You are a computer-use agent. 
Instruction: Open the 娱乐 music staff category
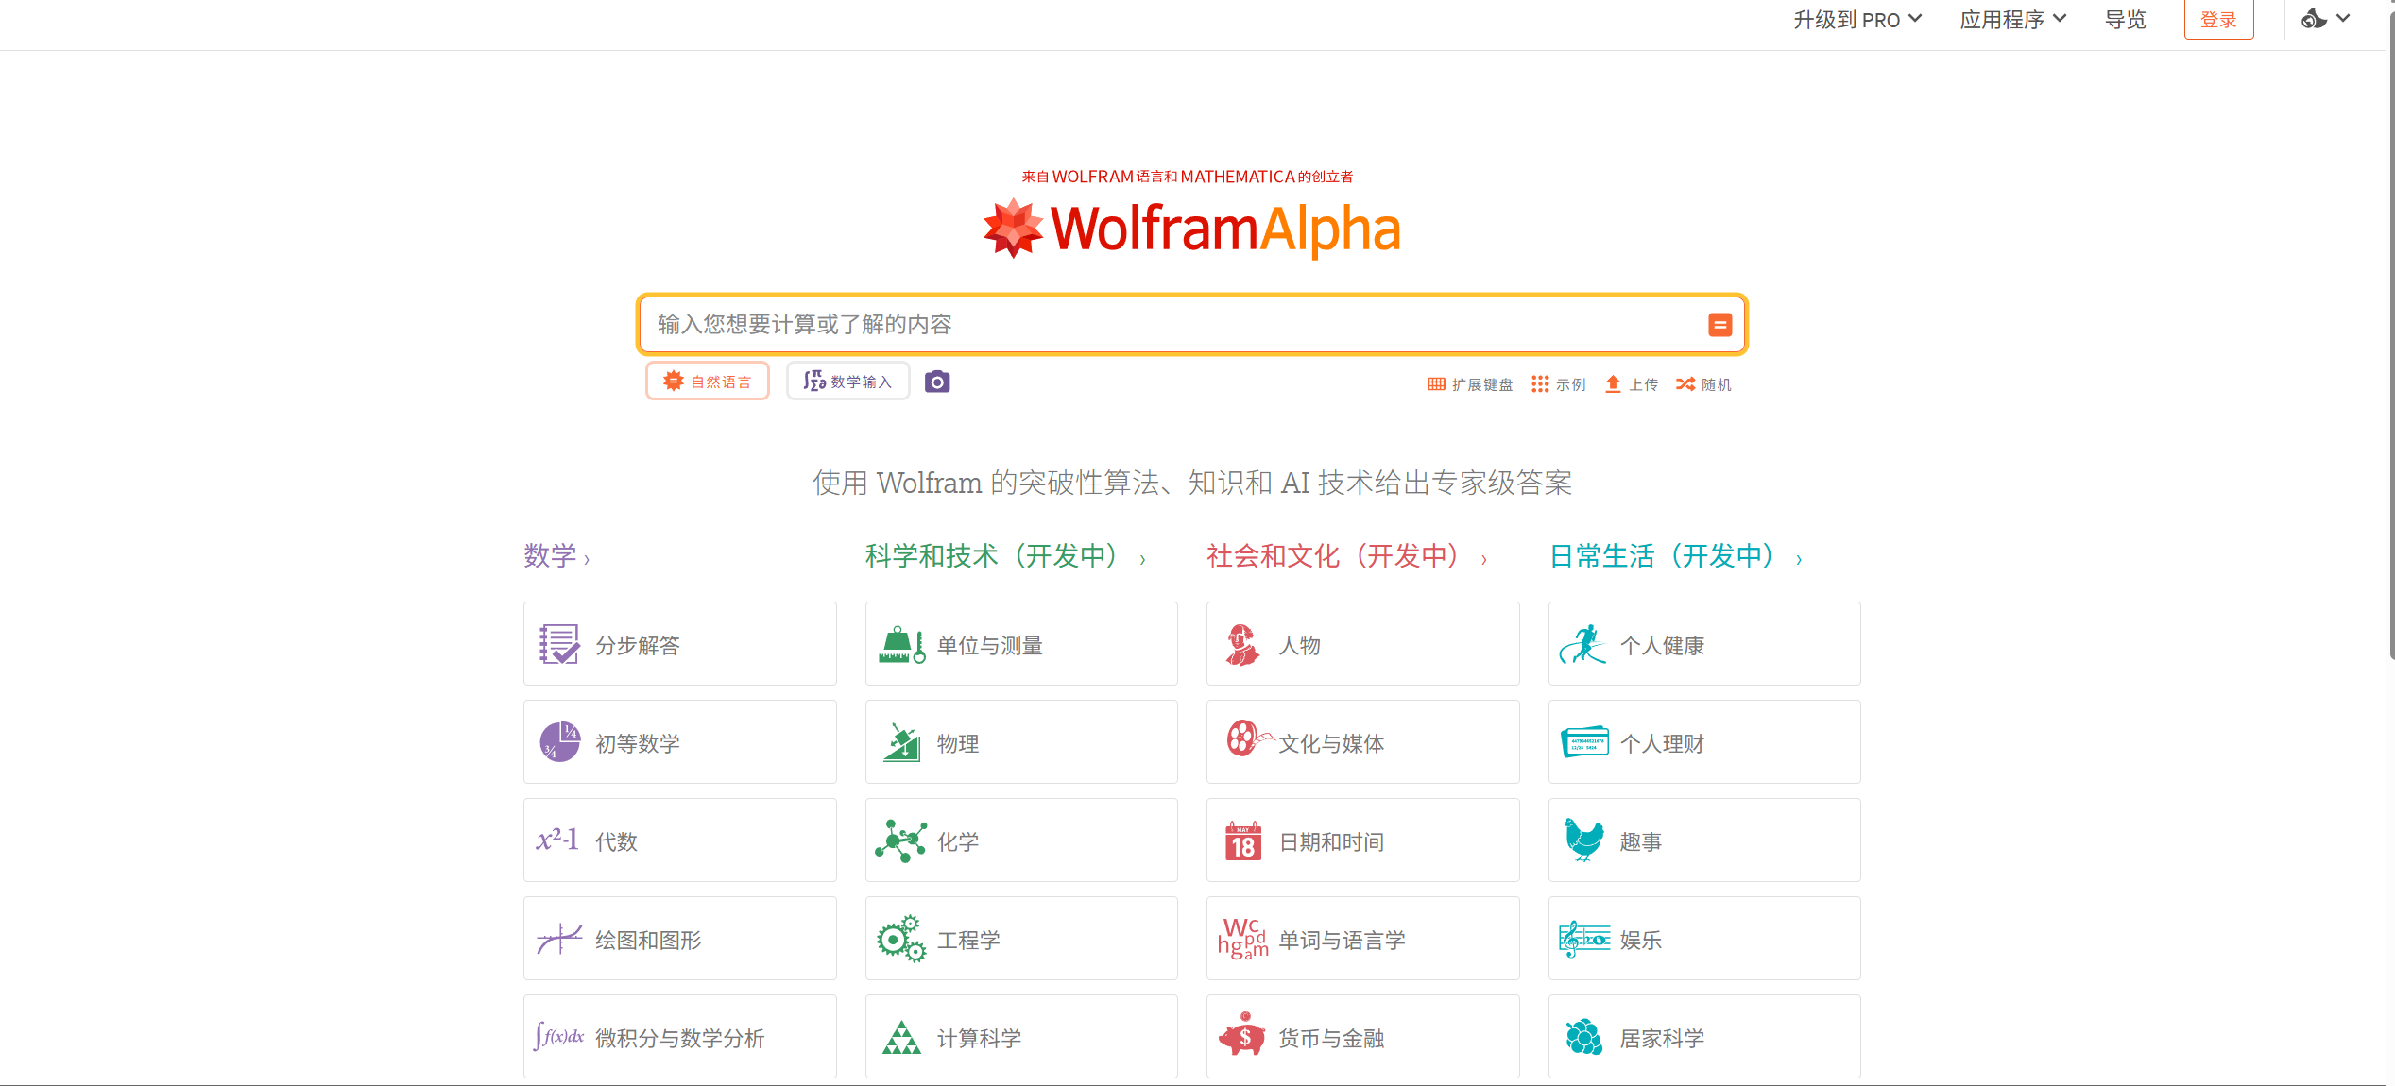pos(1704,939)
